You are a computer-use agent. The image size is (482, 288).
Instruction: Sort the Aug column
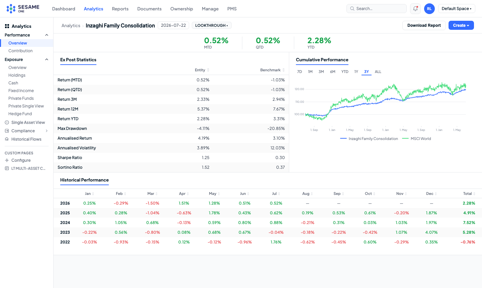coord(312,194)
